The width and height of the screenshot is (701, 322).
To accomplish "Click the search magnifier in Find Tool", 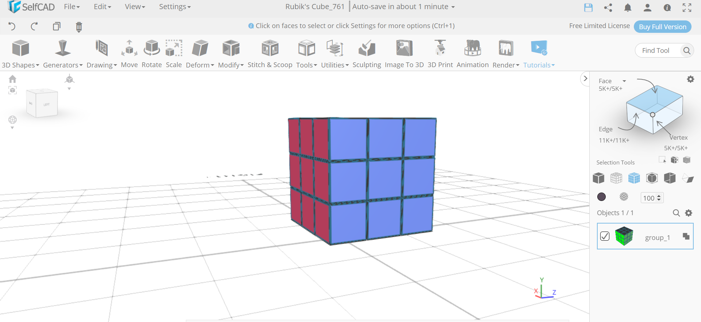I will tap(687, 50).
